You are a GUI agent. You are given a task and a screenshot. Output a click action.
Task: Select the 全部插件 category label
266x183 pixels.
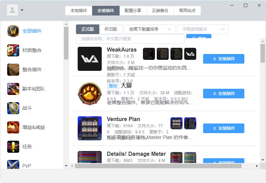tap(32, 31)
